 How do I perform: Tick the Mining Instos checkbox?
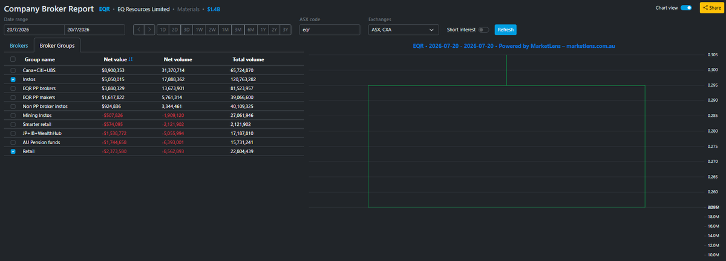pyautogui.click(x=13, y=115)
